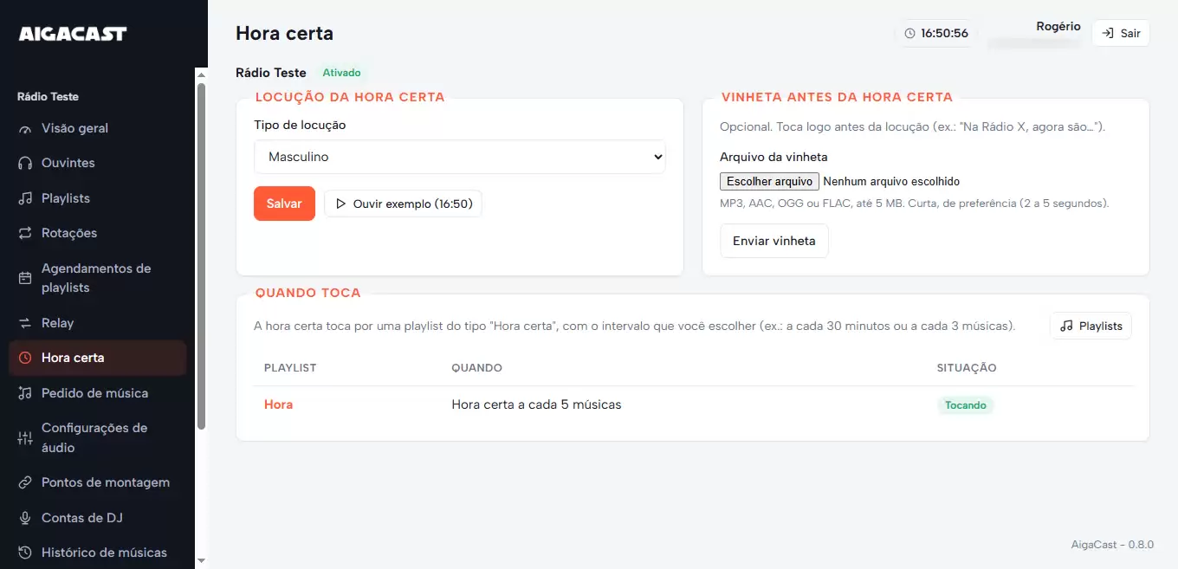Click the Visão geral gauge icon
Viewport: 1178px width, 569px height.
pos(25,129)
